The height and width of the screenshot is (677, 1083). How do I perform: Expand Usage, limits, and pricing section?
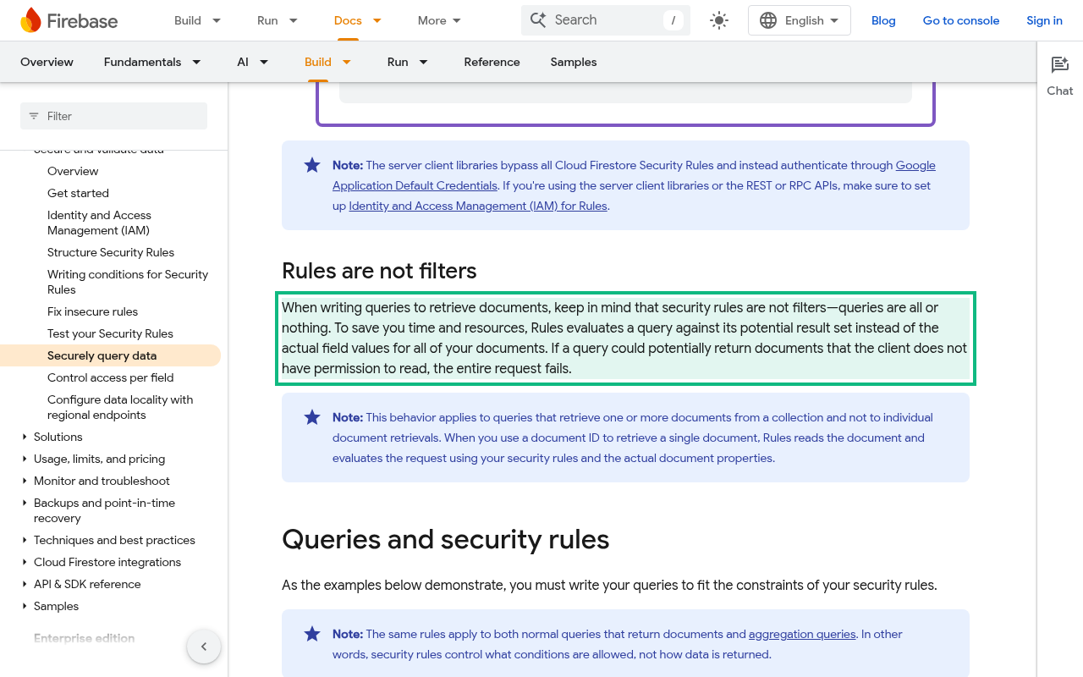coord(25,459)
